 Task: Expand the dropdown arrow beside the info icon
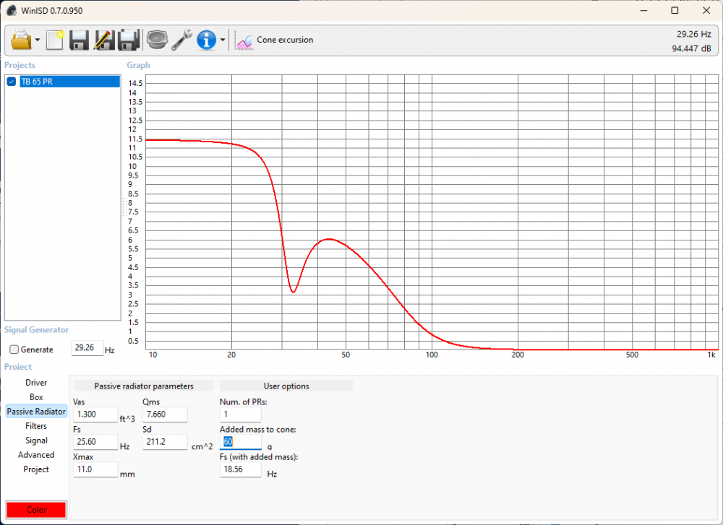[223, 40]
